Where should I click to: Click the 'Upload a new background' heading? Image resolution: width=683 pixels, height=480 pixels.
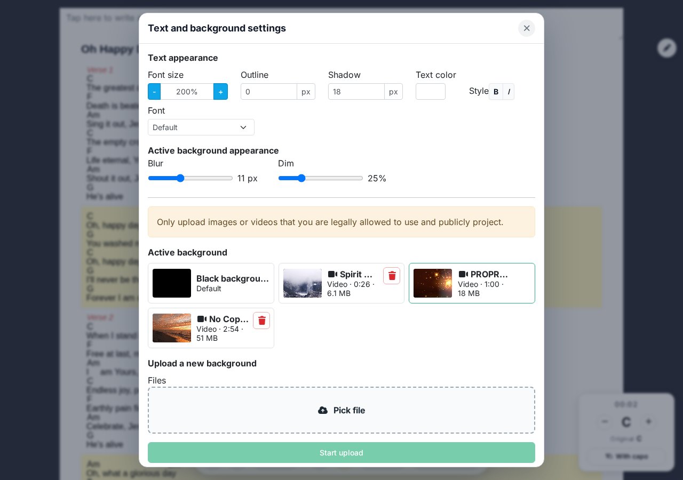[x=202, y=363]
